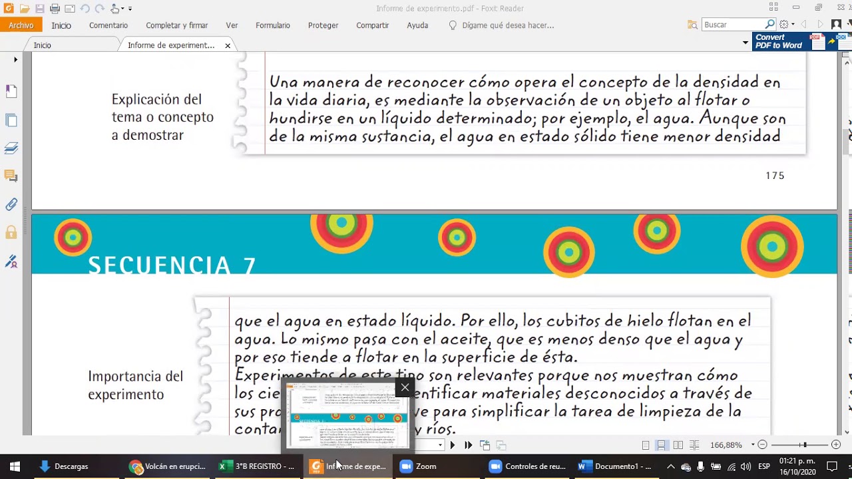Viewport: 852px width, 479px height.
Task: Adjust the zoom slider handle
Action: 805,445
